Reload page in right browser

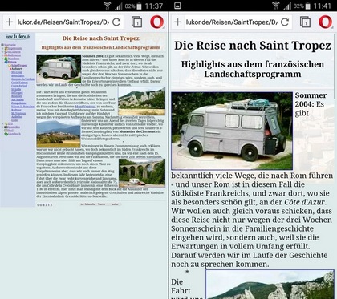(x=285, y=22)
